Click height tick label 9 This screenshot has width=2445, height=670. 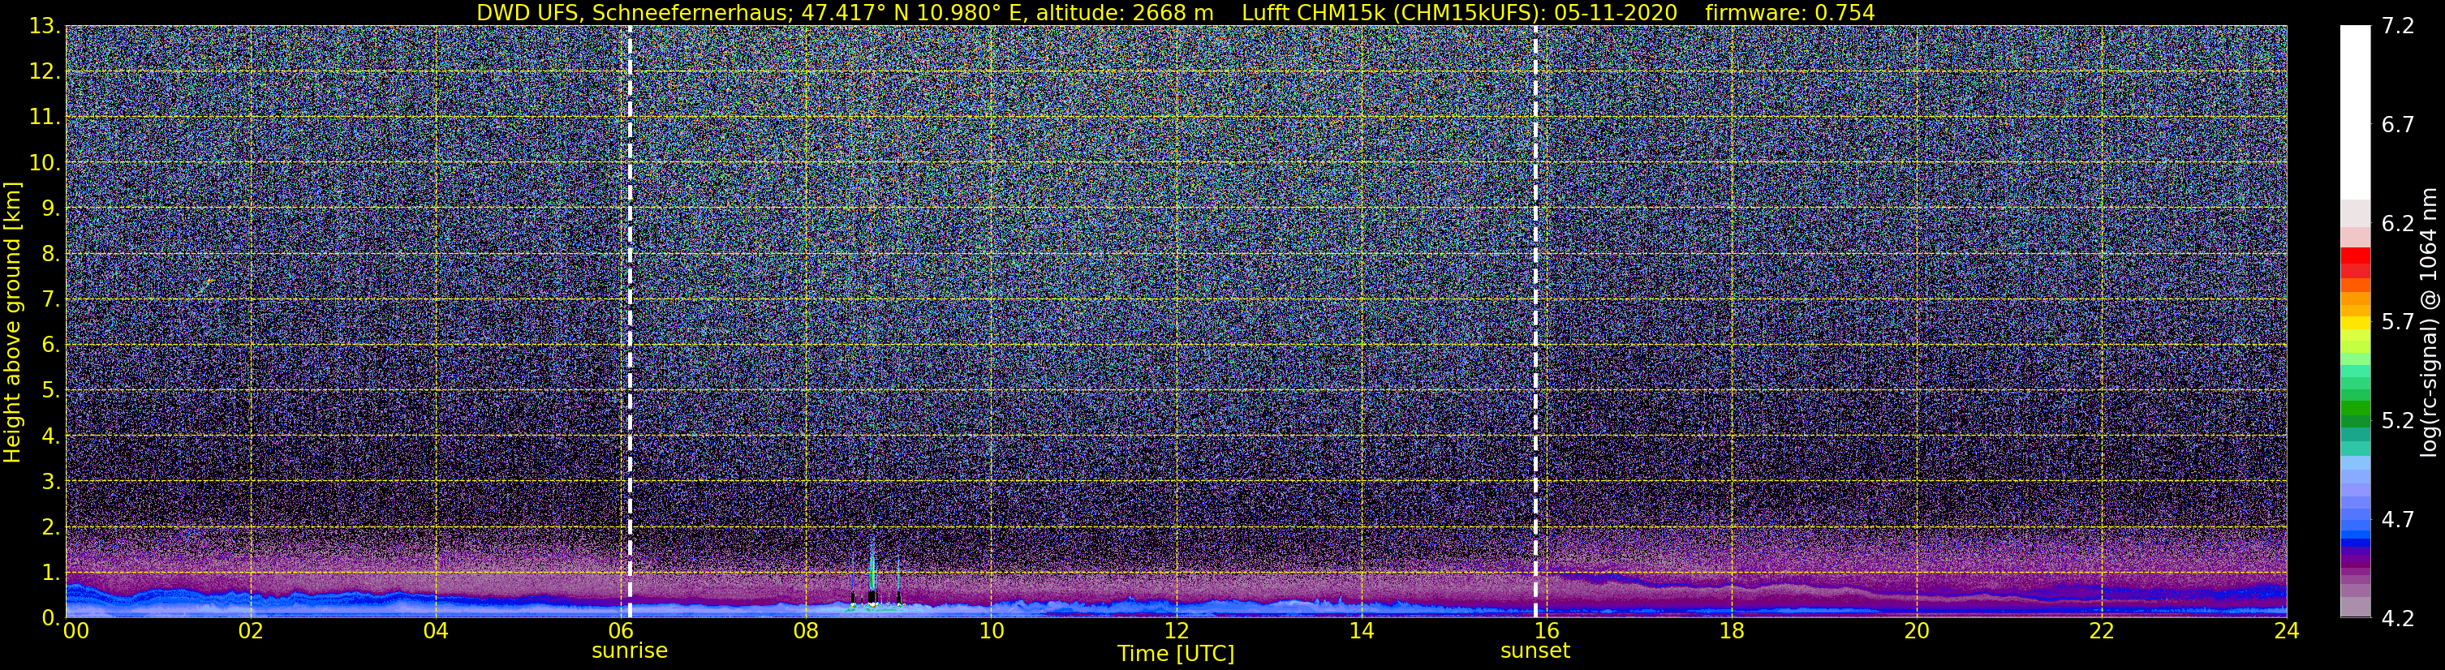point(50,208)
